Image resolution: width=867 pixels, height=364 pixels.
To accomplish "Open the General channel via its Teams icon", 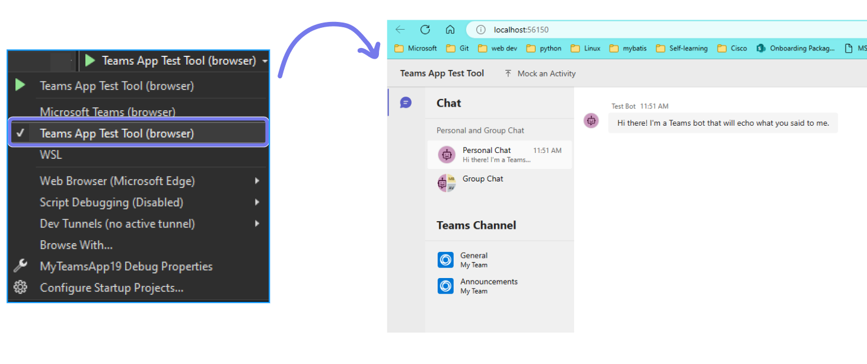I will click(x=445, y=260).
